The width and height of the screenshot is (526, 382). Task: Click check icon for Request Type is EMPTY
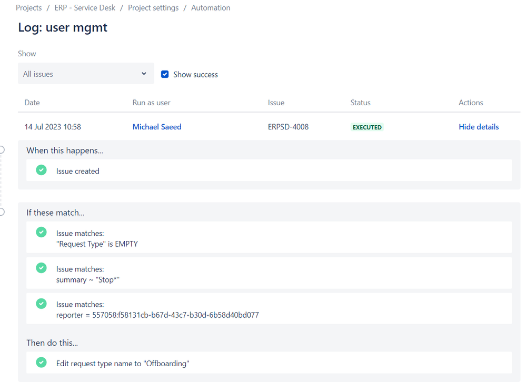[41, 232]
